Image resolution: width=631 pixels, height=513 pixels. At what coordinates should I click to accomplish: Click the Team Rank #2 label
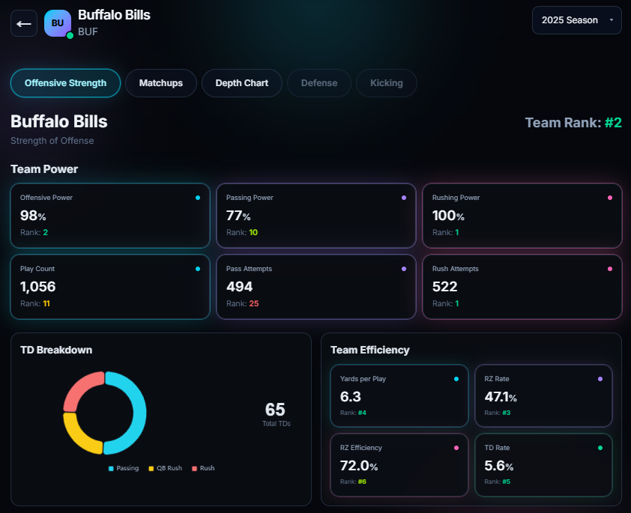click(573, 123)
